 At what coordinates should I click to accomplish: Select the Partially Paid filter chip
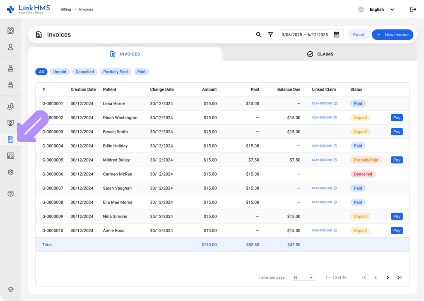coord(116,72)
